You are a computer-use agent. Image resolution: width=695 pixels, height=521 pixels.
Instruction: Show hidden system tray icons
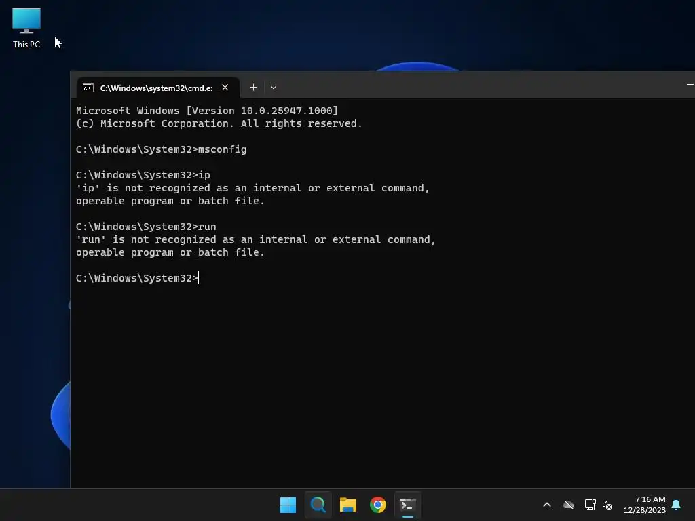547,505
